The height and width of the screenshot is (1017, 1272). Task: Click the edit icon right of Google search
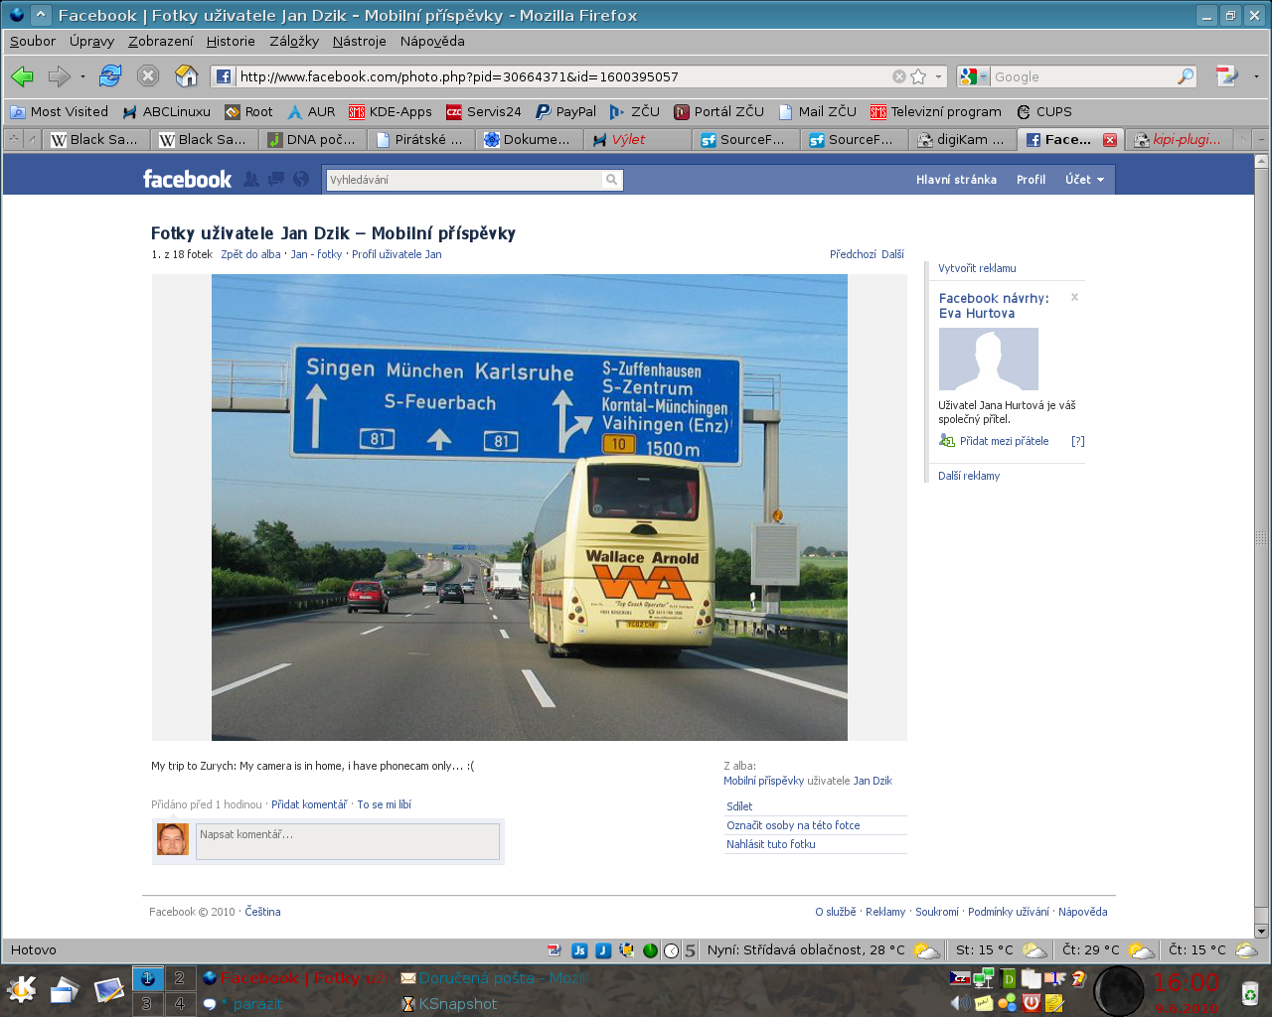(1227, 76)
